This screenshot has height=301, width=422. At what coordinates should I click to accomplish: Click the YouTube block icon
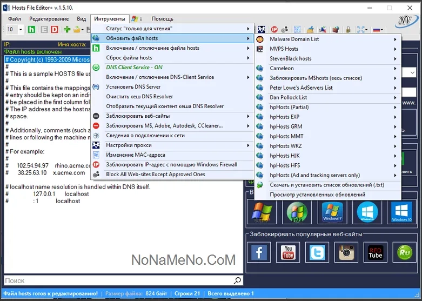pos(289,253)
